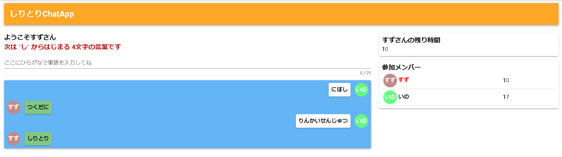Click すず's score in the member list
This screenshot has height=157, width=562.
(506, 81)
